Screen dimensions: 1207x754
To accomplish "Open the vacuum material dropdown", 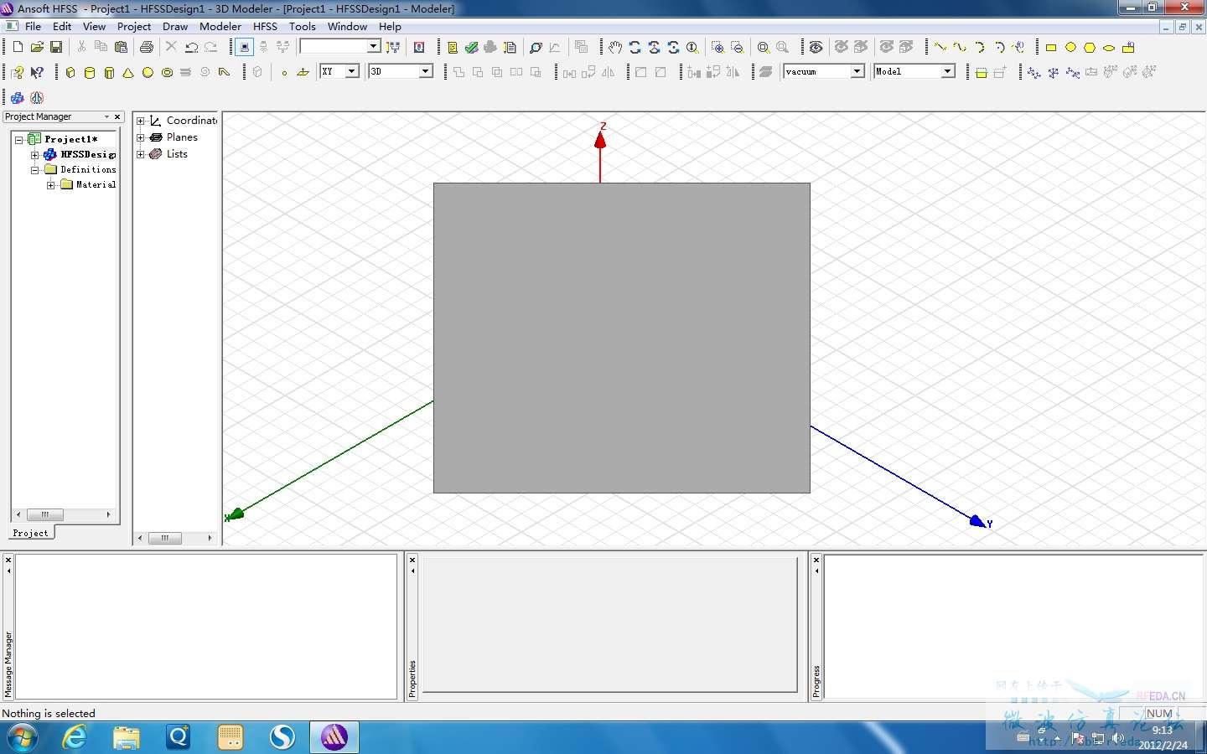I will coord(857,72).
